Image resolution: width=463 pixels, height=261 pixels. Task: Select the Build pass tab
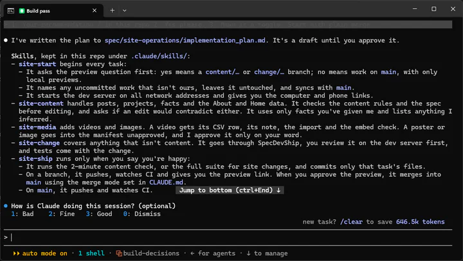[x=53, y=11]
